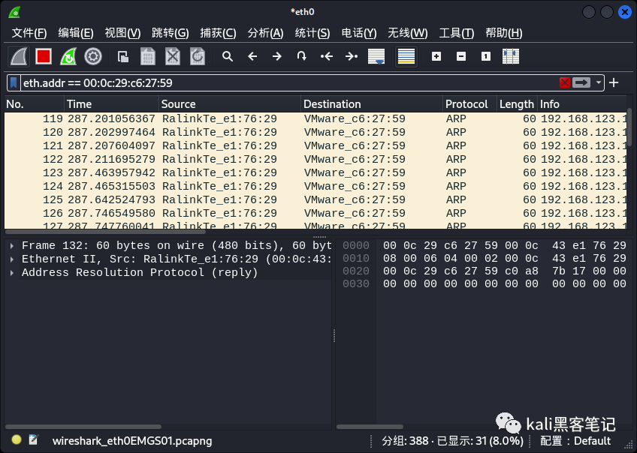Restart the current capture with green fin icon
This screenshot has width=637, height=453.
click(68, 56)
